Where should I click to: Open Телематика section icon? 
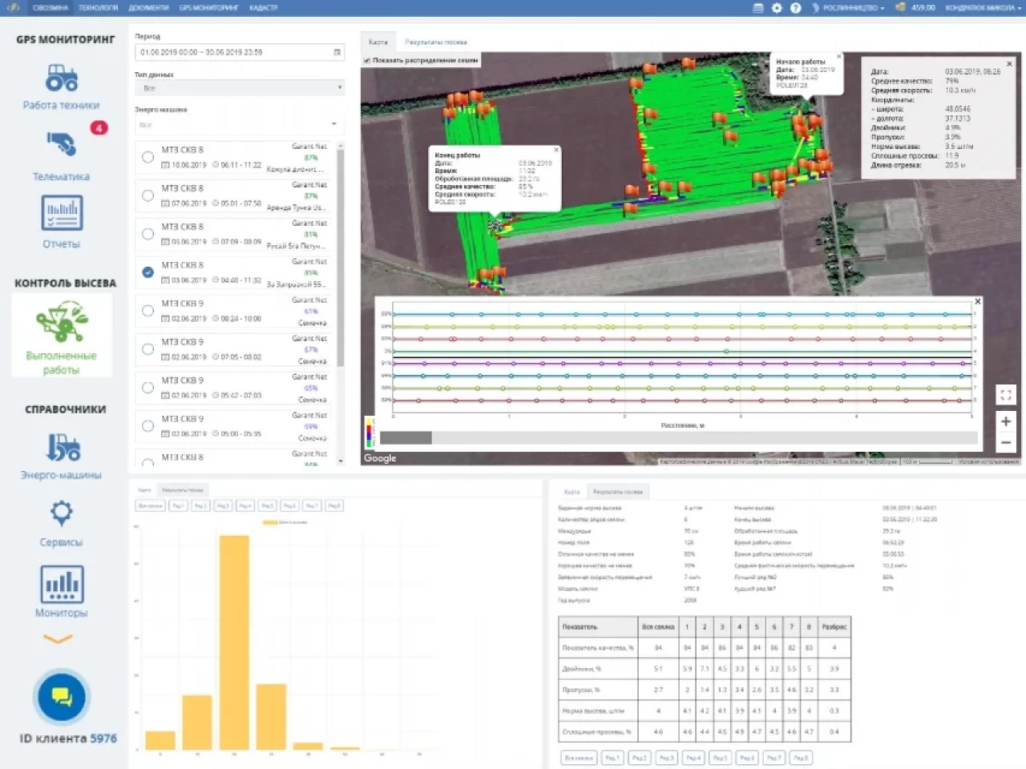[62, 145]
